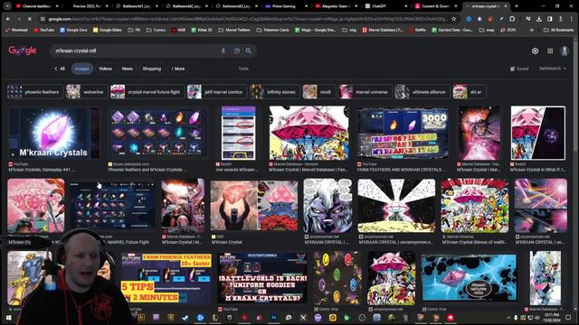Screen dimensions: 579x325
Task: Open the Google Docs bookmark
Action: tap(73, 30)
